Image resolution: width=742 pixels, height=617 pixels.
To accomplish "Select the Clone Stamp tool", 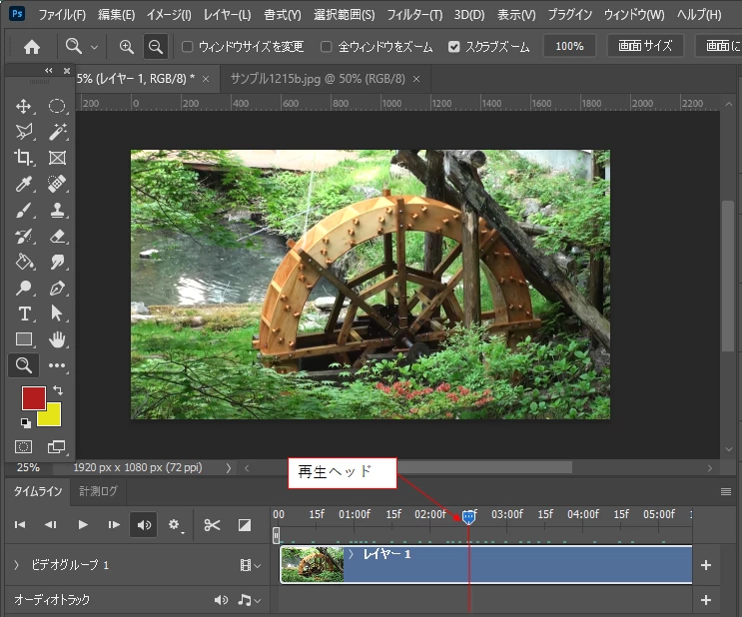I will (57, 210).
